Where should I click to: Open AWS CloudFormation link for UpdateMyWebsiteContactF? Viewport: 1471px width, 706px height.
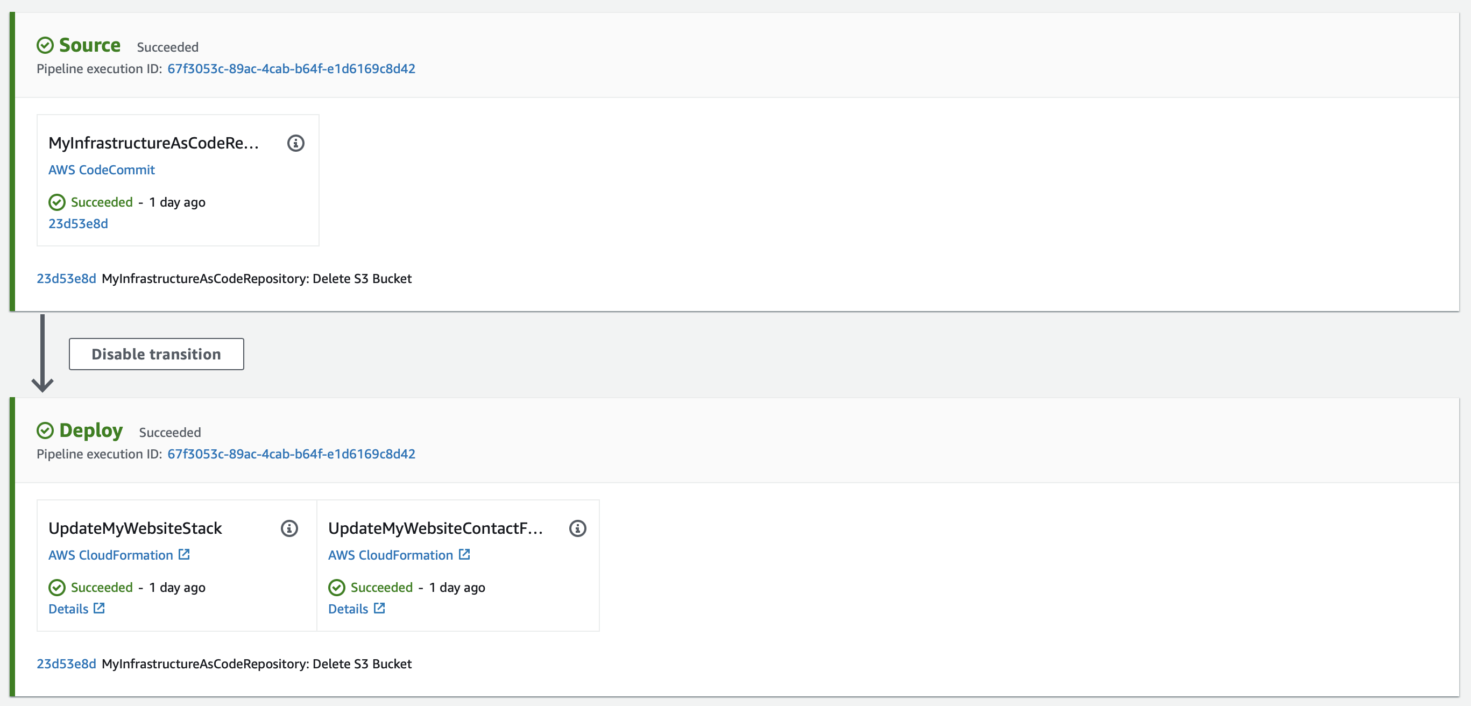(391, 555)
